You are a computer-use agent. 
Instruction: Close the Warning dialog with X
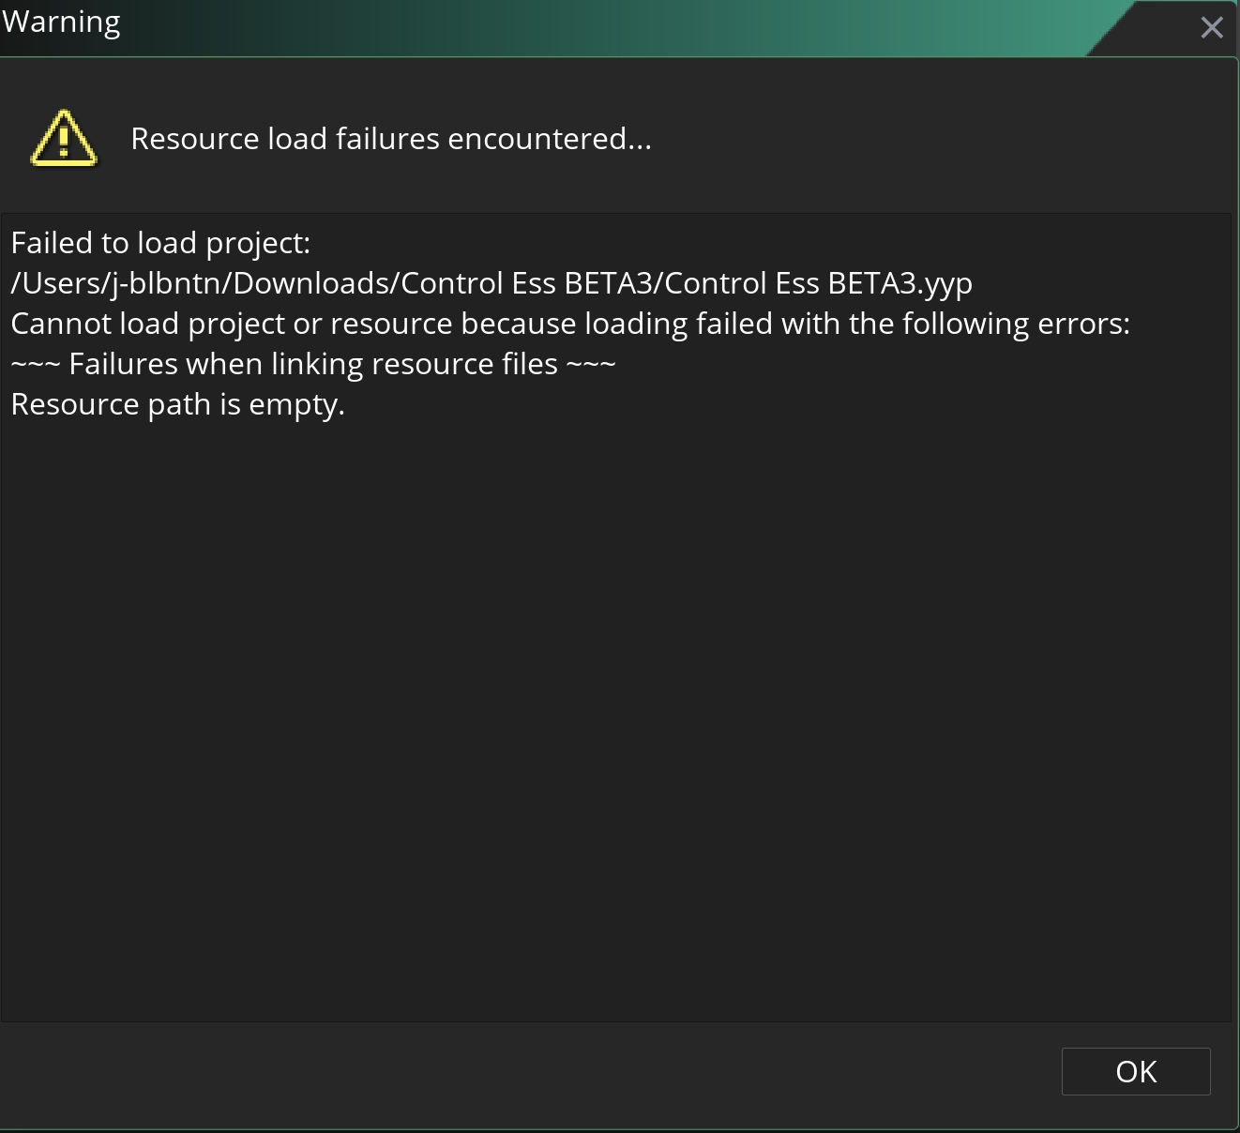click(x=1211, y=28)
